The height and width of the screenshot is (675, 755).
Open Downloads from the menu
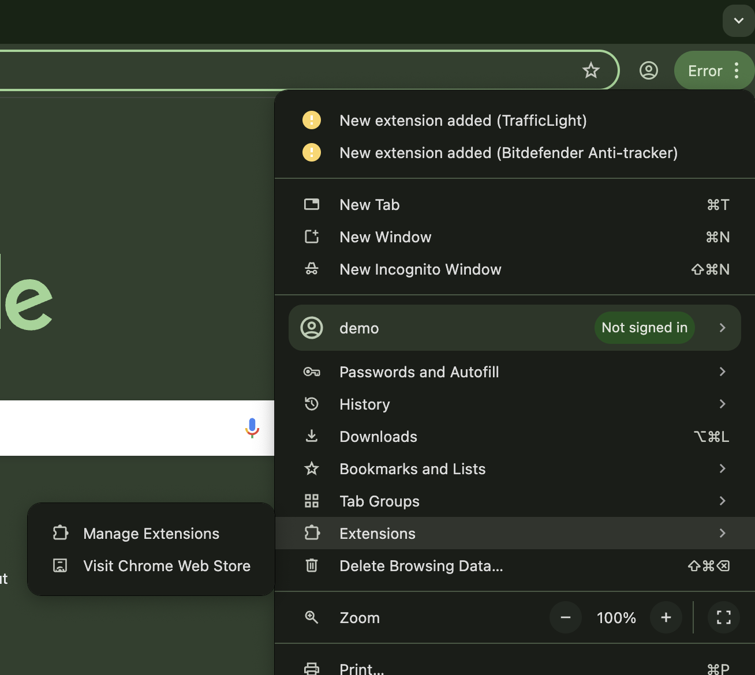tap(515, 437)
